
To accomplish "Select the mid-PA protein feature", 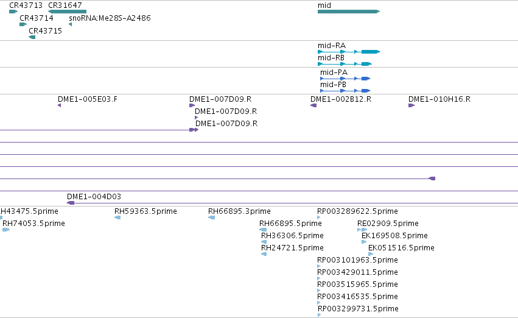I will point(345,79).
